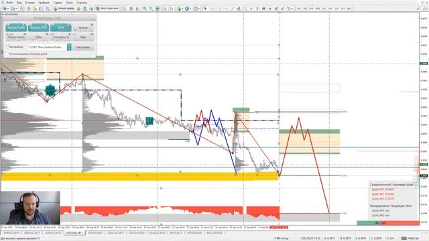Image resolution: width=429 pixels, height=241 pixels.
Task: Open the Настройки settings button
Action: (83, 48)
